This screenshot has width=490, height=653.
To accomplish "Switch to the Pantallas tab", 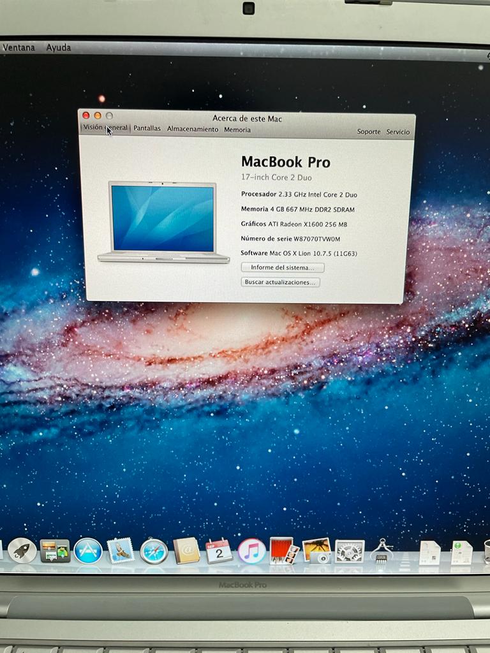I will [x=147, y=128].
